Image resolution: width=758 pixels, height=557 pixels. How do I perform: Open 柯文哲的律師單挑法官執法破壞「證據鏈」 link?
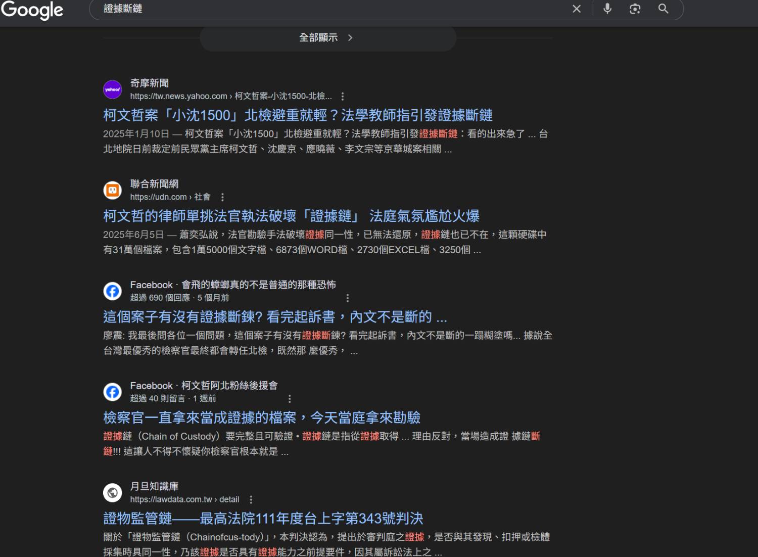[291, 216]
